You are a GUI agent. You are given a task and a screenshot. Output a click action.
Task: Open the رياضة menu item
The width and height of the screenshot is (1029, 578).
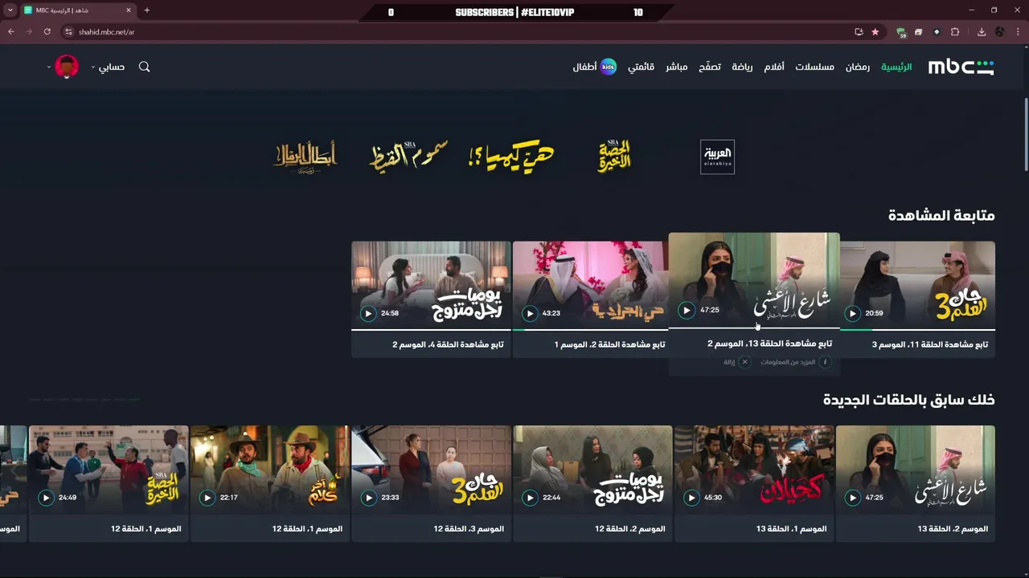tap(742, 67)
